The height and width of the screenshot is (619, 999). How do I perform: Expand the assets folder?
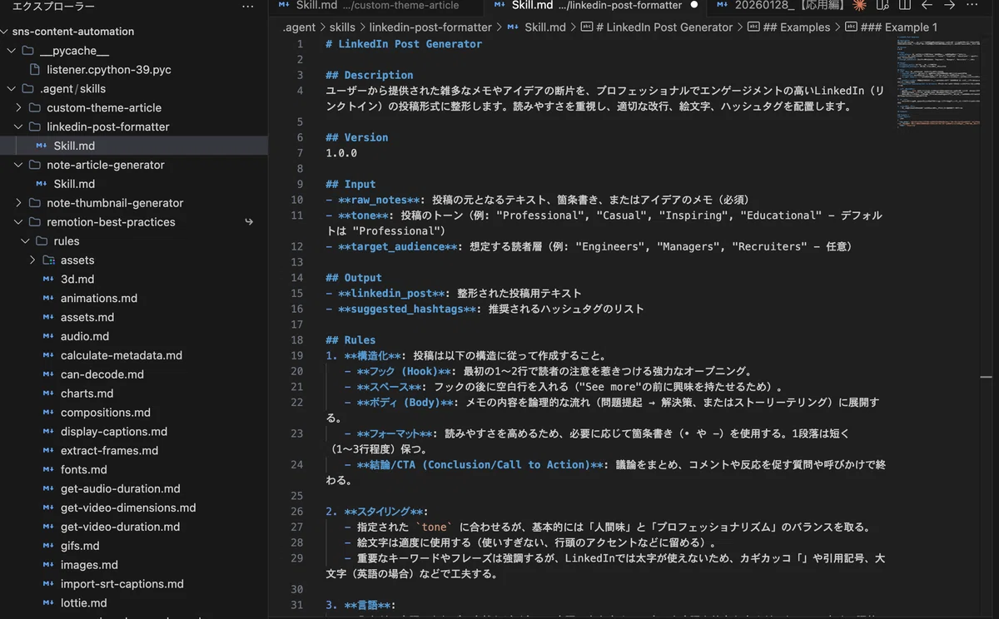click(x=32, y=260)
